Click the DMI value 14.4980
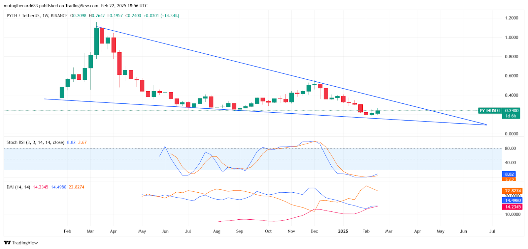528x249 pixels. pyautogui.click(x=59, y=187)
